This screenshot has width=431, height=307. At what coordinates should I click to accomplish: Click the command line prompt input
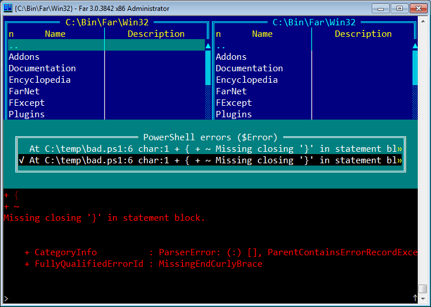coord(208,298)
